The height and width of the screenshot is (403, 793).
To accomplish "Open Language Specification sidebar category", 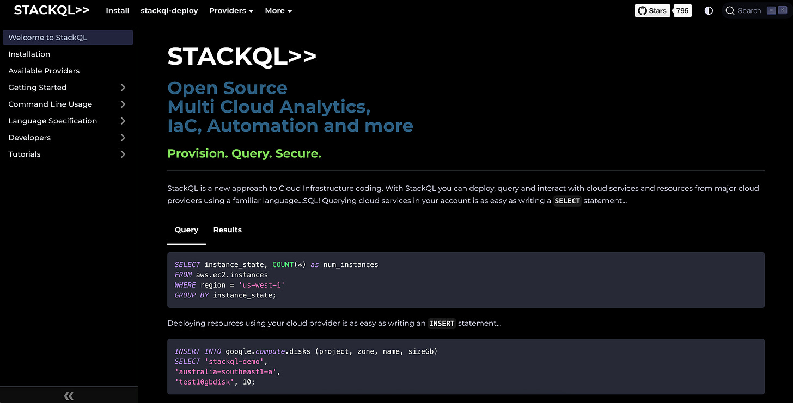I will (x=53, y=121).
